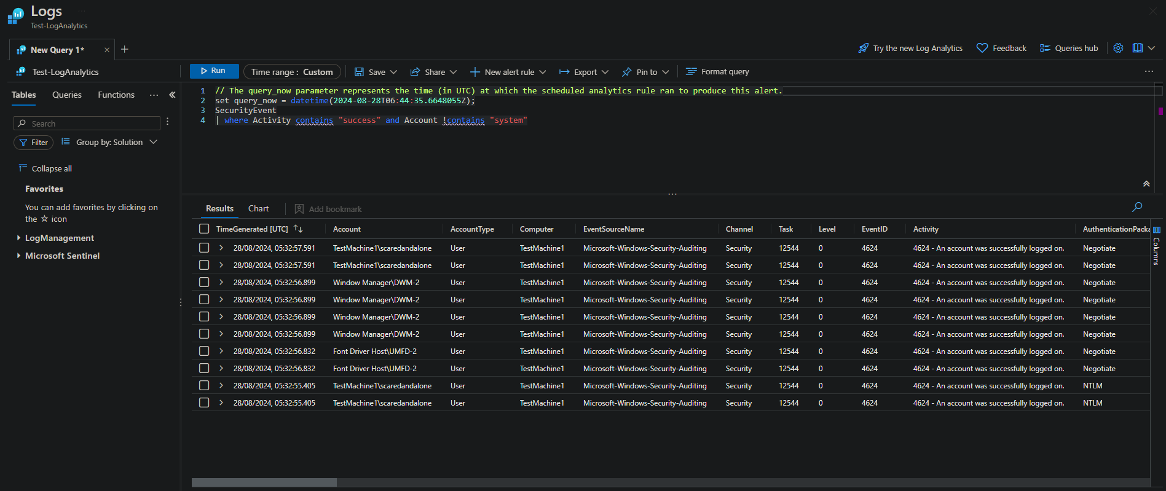Click the Azure Logs app icon

(x=16, y=16)
